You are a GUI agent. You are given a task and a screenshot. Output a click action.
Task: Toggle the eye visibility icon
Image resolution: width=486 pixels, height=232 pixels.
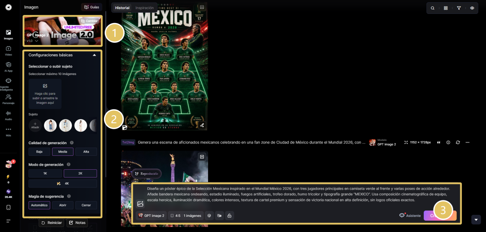point(472,8)
